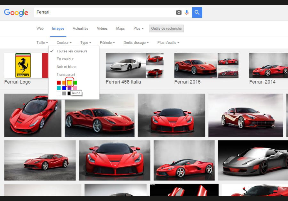Select the gray color swatch
Screen dimensions: 288x201
(x=64, y=93)
